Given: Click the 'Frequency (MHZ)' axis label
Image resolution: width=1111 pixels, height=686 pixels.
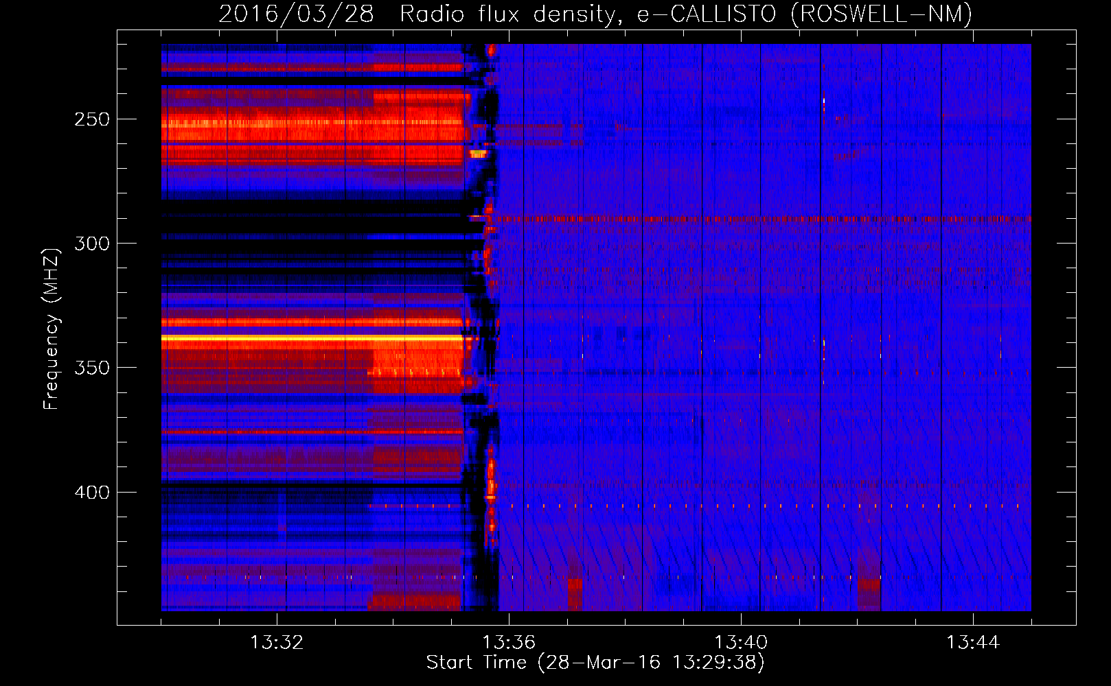Looking at the screenshot, I should 51,329.
